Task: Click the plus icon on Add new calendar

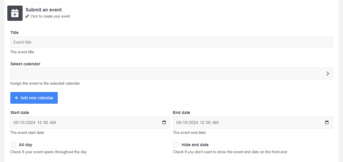Action: pyautogui.click(x=16, y=98)
